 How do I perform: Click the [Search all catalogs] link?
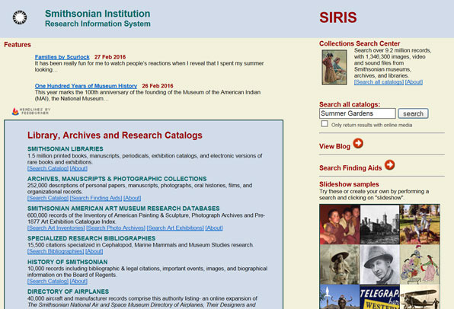(x=379, y=82)
